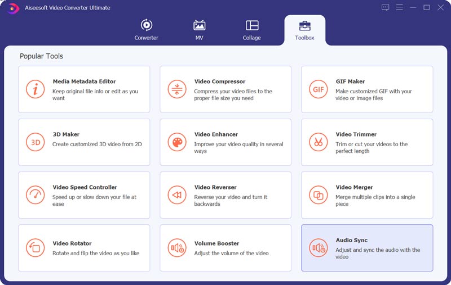
Task: Click the Aiseesoft app logo
Action: [12, 8]
